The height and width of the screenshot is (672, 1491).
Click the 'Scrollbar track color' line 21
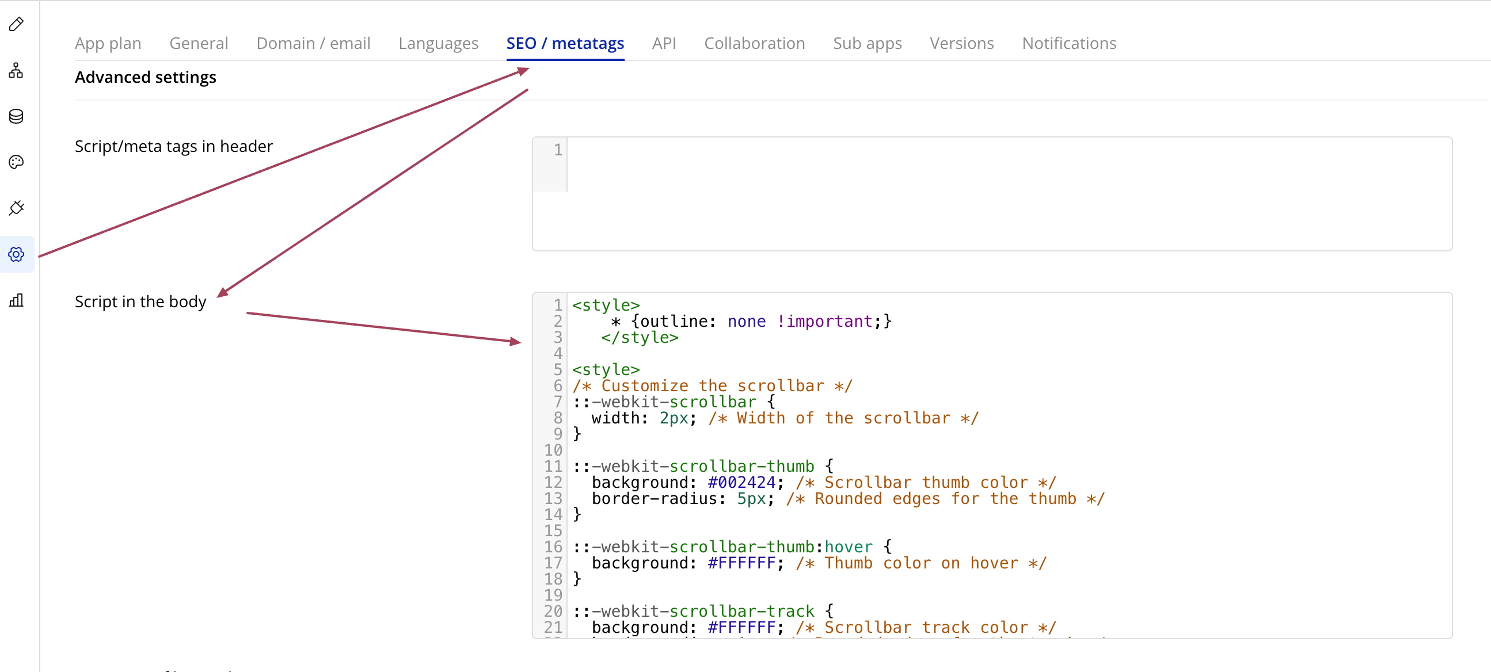824,628
